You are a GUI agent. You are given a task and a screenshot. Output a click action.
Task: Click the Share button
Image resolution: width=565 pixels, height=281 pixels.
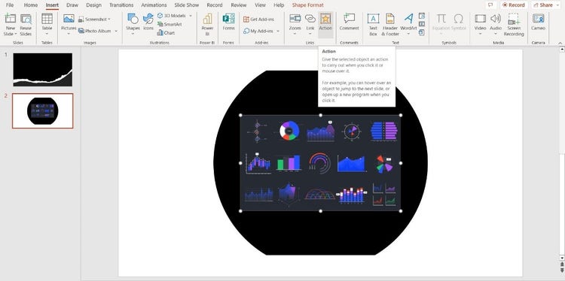coord(543,5)
